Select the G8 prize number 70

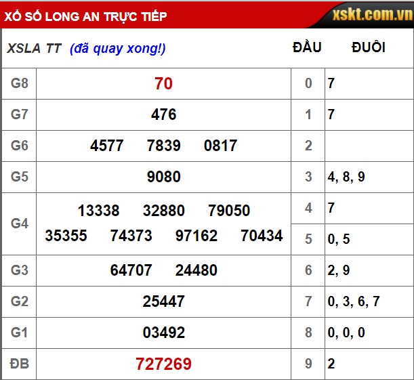pos(163,83)
